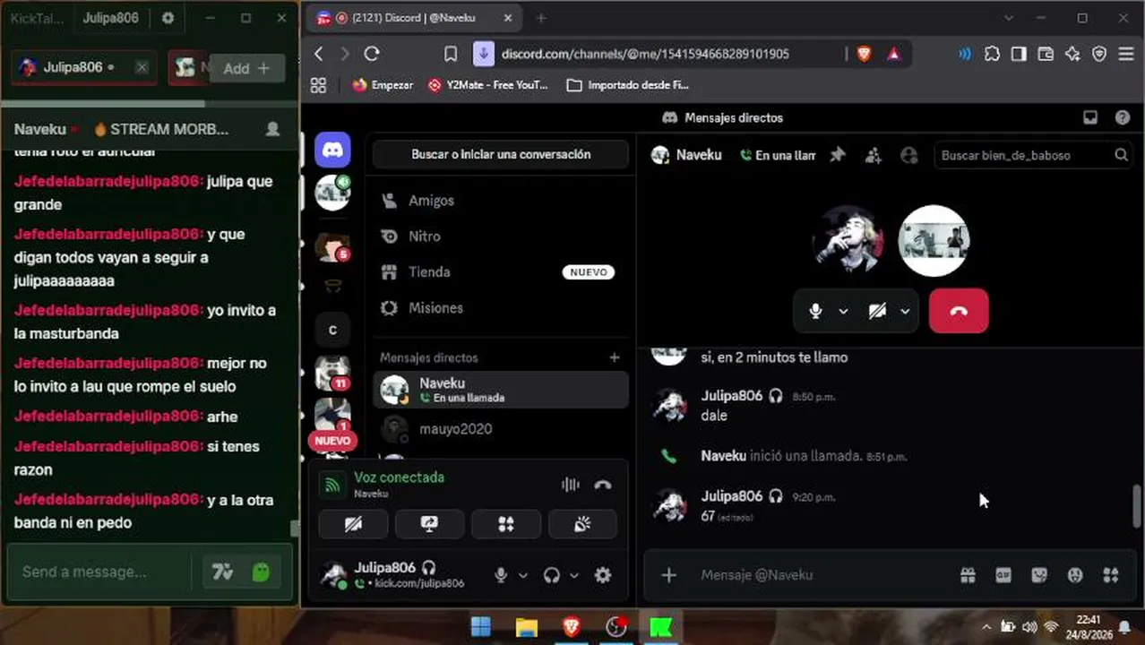Add friends to DM icon
The height and width of the screenshot is (645, 1145).
click(874, 155)
